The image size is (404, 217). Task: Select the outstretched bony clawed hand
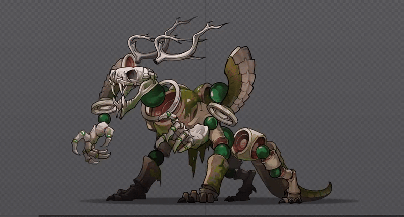click(92, 142)
